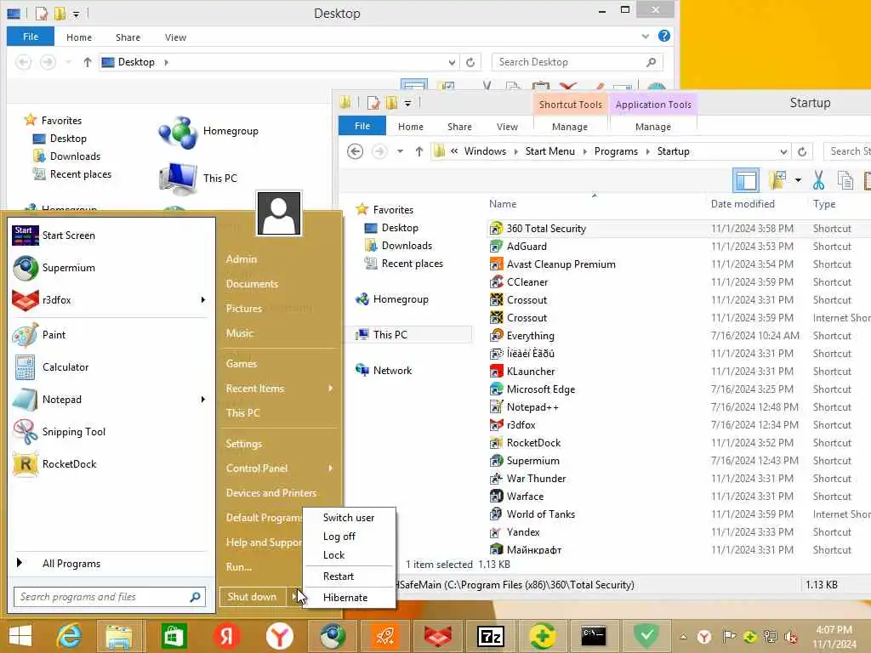This screenshot has height=653, width=871.
Task: Open the Command Prompt taskbar icon
Action: (x=593, y=636)
